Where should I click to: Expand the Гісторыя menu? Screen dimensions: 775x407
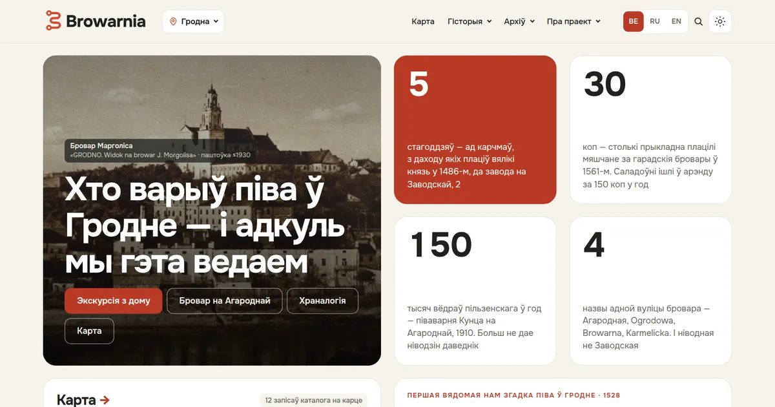pyautogui.click(x=470, y=21)
